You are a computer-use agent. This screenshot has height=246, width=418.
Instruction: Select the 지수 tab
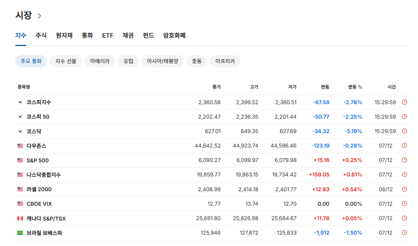coord(21,35)
